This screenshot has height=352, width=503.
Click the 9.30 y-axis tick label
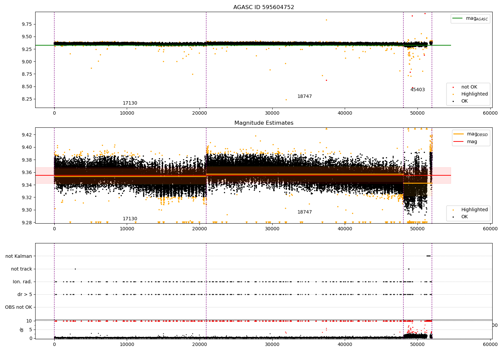pyautogui.click(x=27, y=210)
